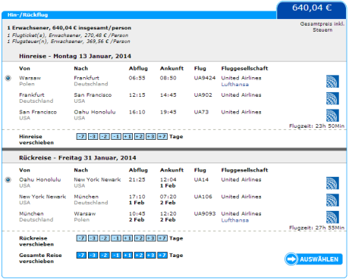Shift Hinreise by -1 day
This screenshot has width=349, height=279.
pyautogui.click(x=116, y=137)
